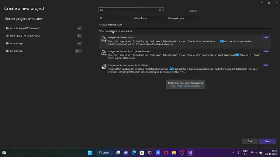Open the Windows Start menu

point(90,153)
